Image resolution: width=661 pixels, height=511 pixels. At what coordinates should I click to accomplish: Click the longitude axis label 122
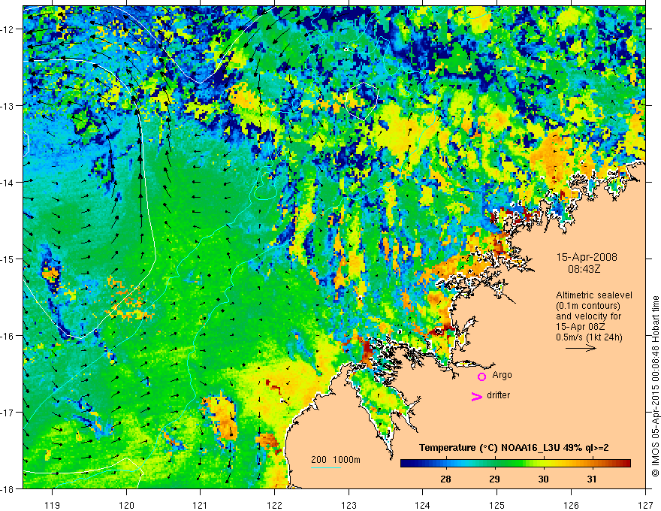tap(274, 505)
